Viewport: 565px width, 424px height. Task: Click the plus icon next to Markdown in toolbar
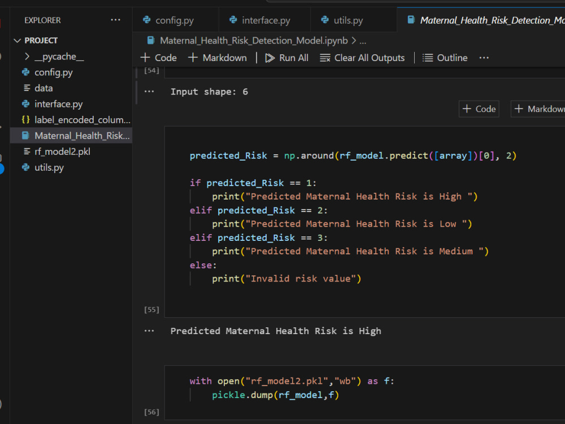point(193,58)
